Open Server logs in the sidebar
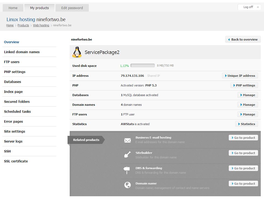 13,141
